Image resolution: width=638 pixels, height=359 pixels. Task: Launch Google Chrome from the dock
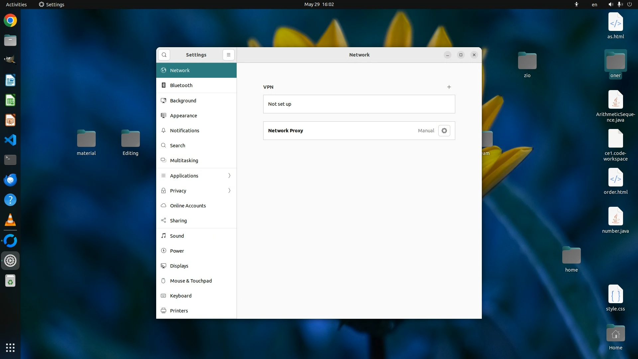pos(10,21)
